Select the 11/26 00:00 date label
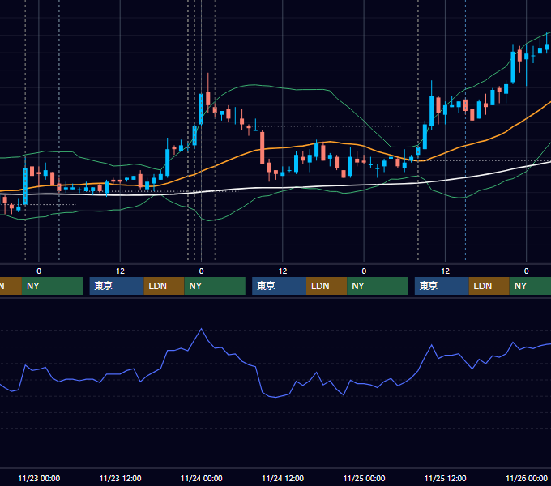The height and width of the screenshot is (486, 551). click(x=527, y=478)
